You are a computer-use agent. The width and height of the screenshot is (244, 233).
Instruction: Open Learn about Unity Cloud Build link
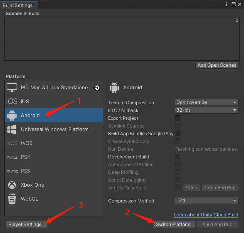(x=206, y=215)
